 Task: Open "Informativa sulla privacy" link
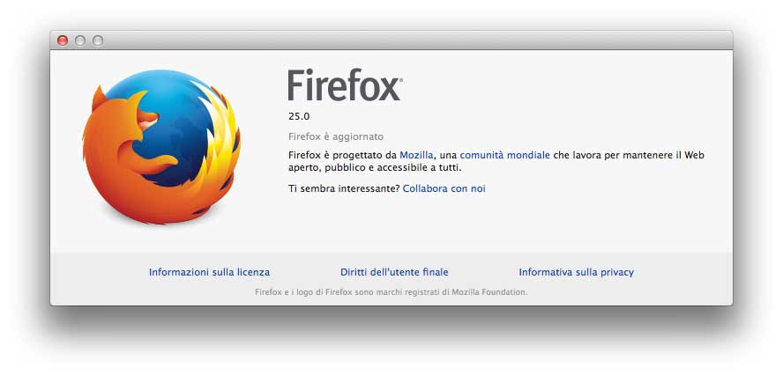point(576,272)
